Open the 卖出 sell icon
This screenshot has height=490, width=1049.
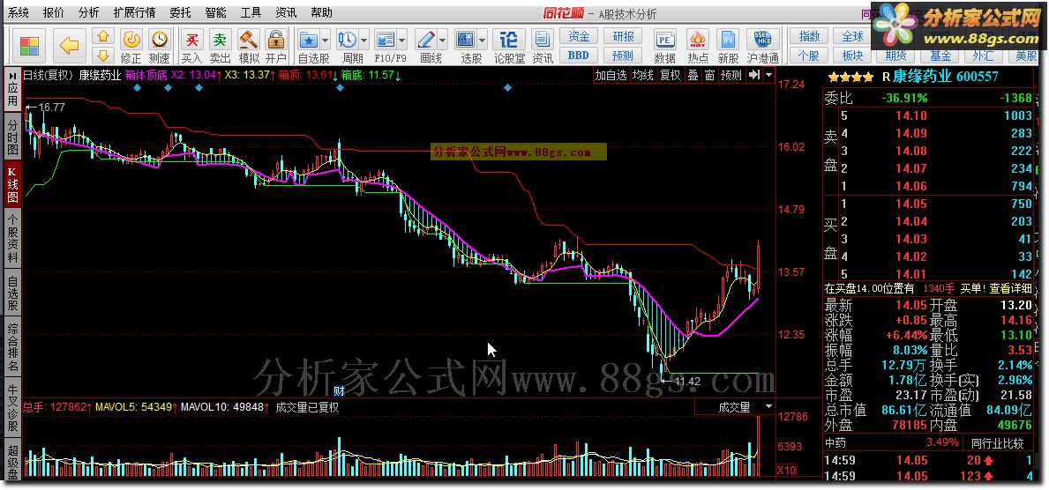click(x=220, y=41)
